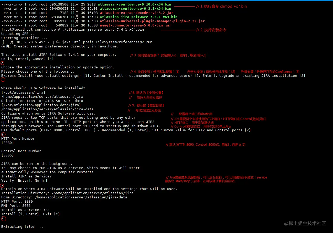Click the 'Installation Directory:' summary line
The height and width of the screenshot is (233, 333).
coord(67,193)
